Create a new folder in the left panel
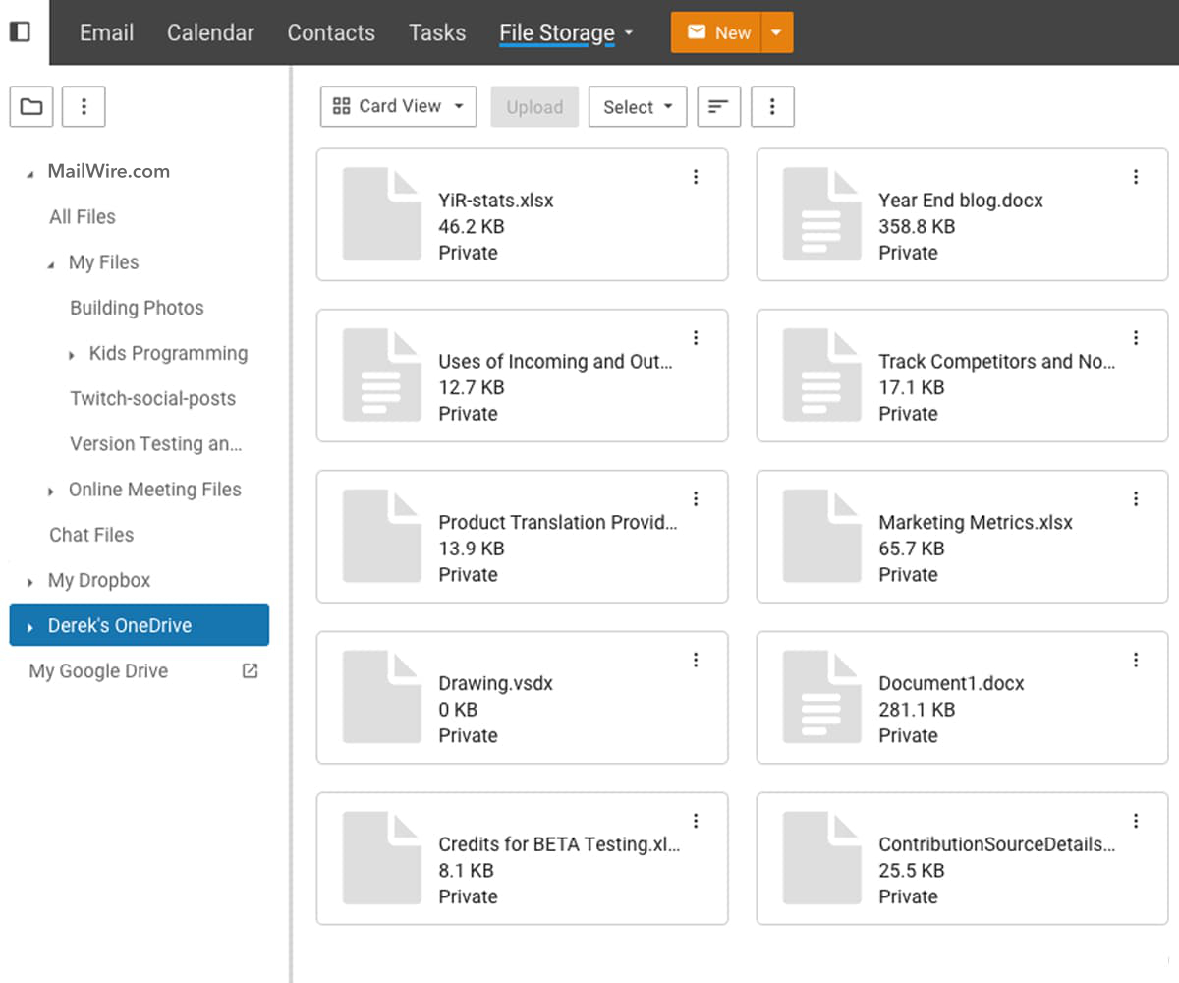The image size is (1179, 983). pyautogui.click(x=30, y=106)
